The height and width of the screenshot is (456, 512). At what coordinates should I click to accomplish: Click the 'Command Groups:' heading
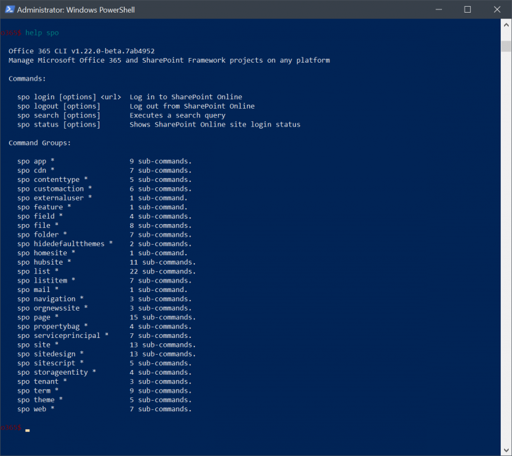click(x=39, y=143)
